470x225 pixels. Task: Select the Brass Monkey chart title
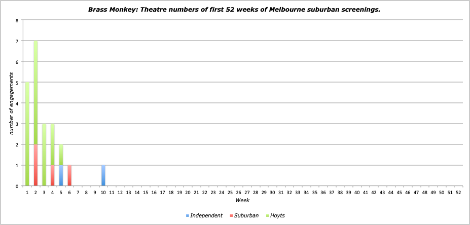tap(235, 10)
